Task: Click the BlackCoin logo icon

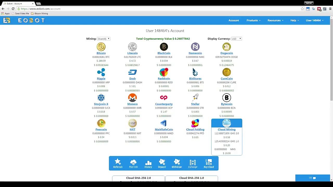Action: coord(164,47)
